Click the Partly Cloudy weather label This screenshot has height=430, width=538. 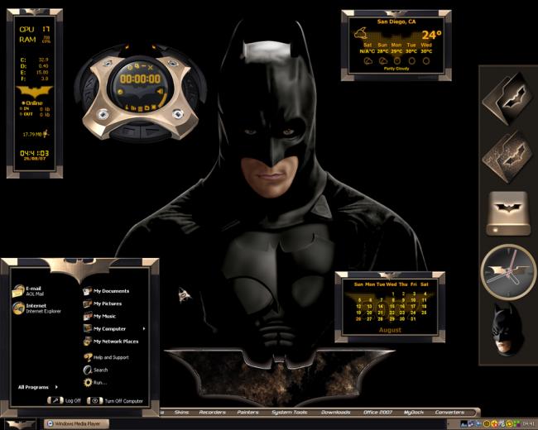(396, 69)
